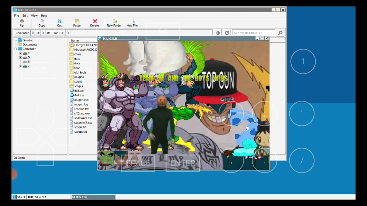
Task: Open the arrow dropdown after Computer breadcrumb
Action: tap(32, 33)
